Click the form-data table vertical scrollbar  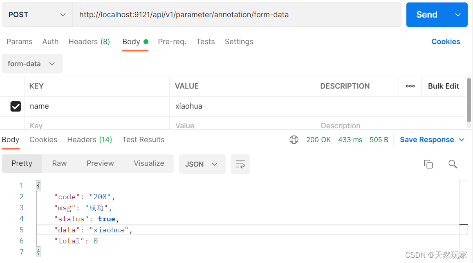coord(469,100)
